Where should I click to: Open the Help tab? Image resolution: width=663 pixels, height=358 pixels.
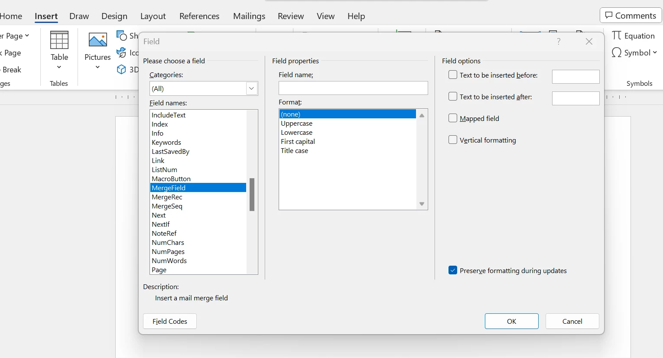[356, 16]
